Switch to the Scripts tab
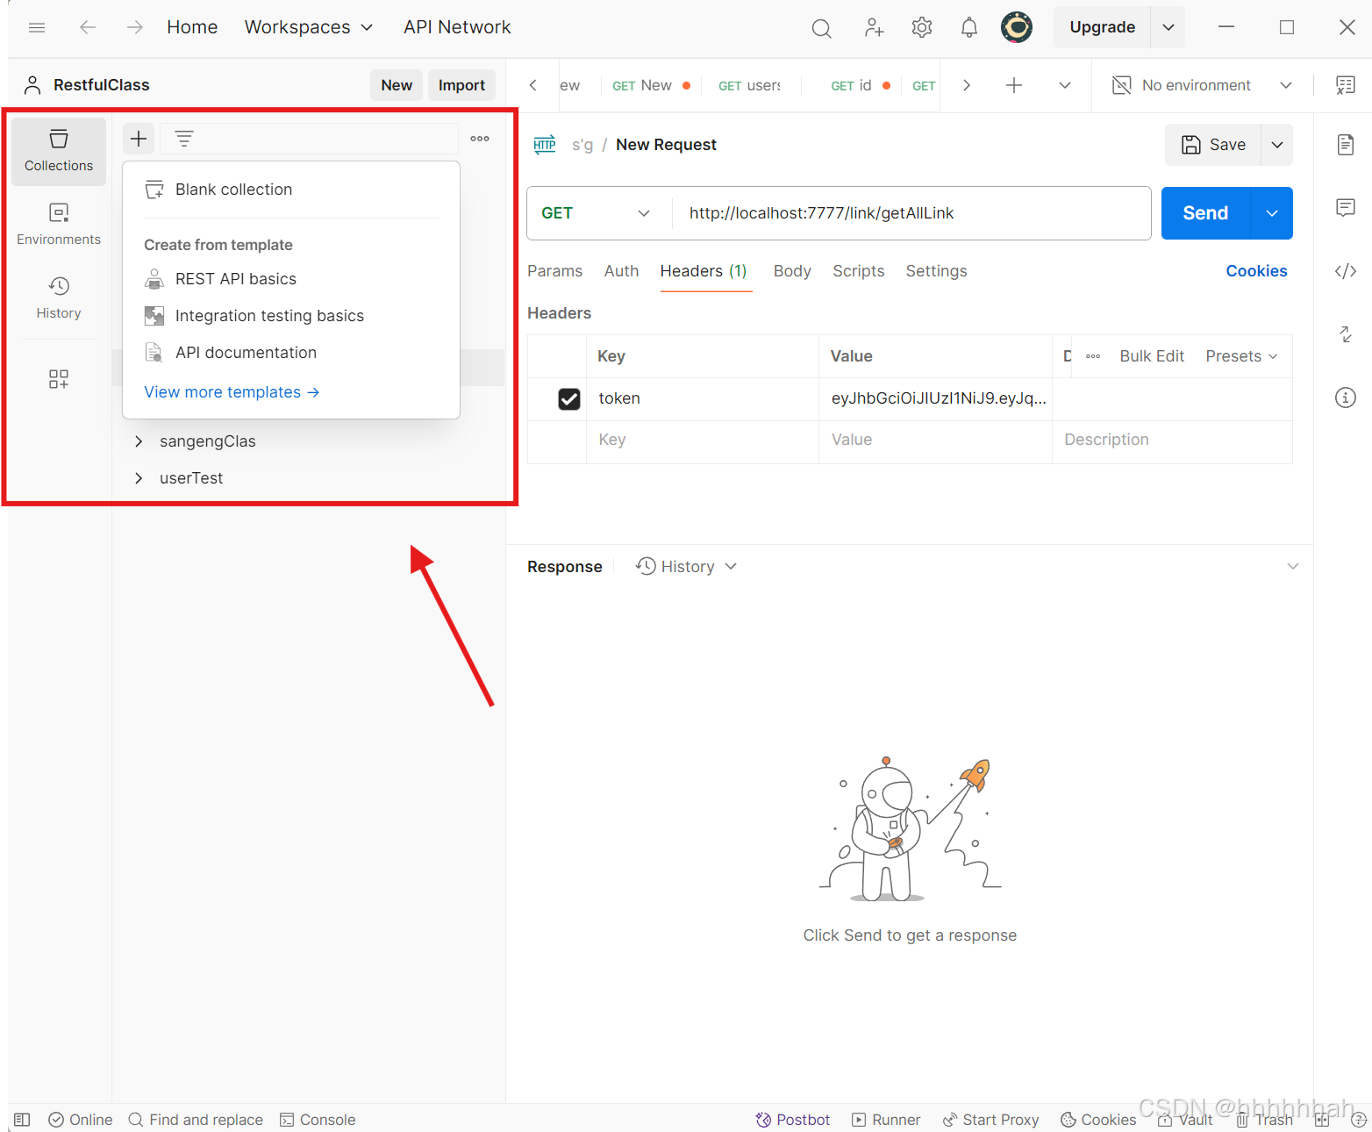Viewport: 1372px width, 1132px height. (x=858, y=271)
